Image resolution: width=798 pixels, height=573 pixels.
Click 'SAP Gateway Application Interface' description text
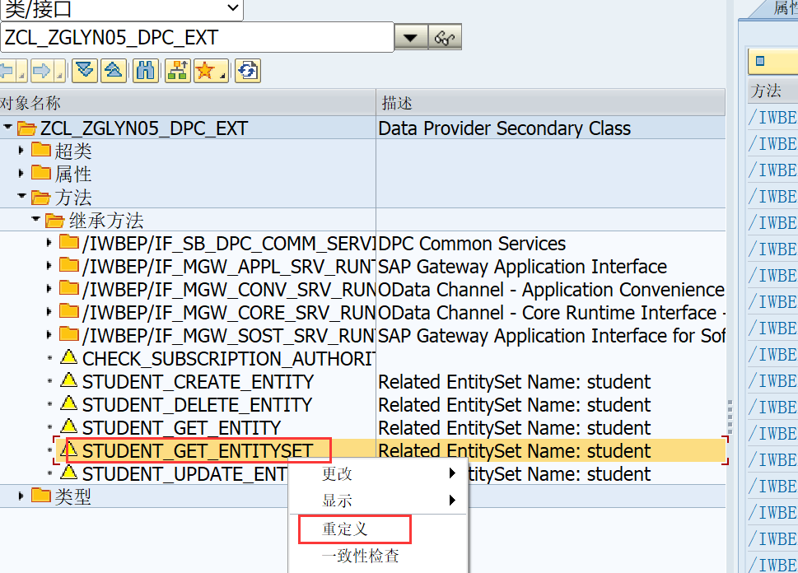[522, 267]
